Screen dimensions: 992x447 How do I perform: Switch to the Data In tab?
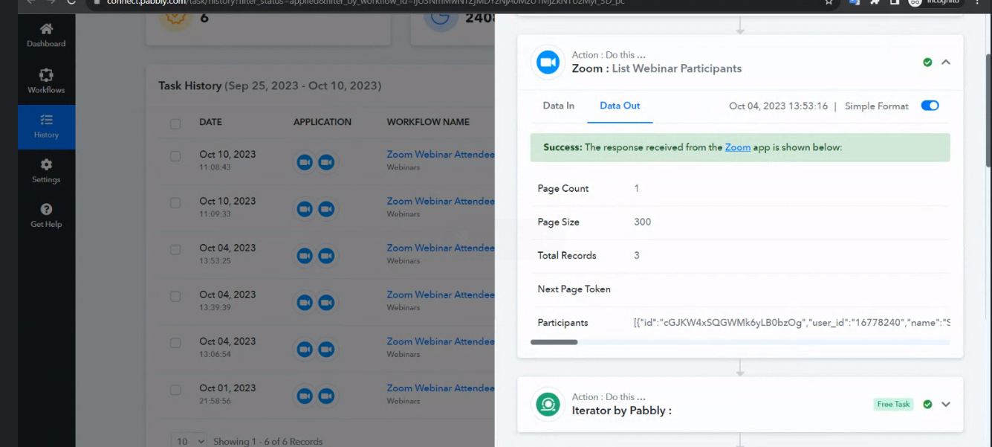click(559, 106)
